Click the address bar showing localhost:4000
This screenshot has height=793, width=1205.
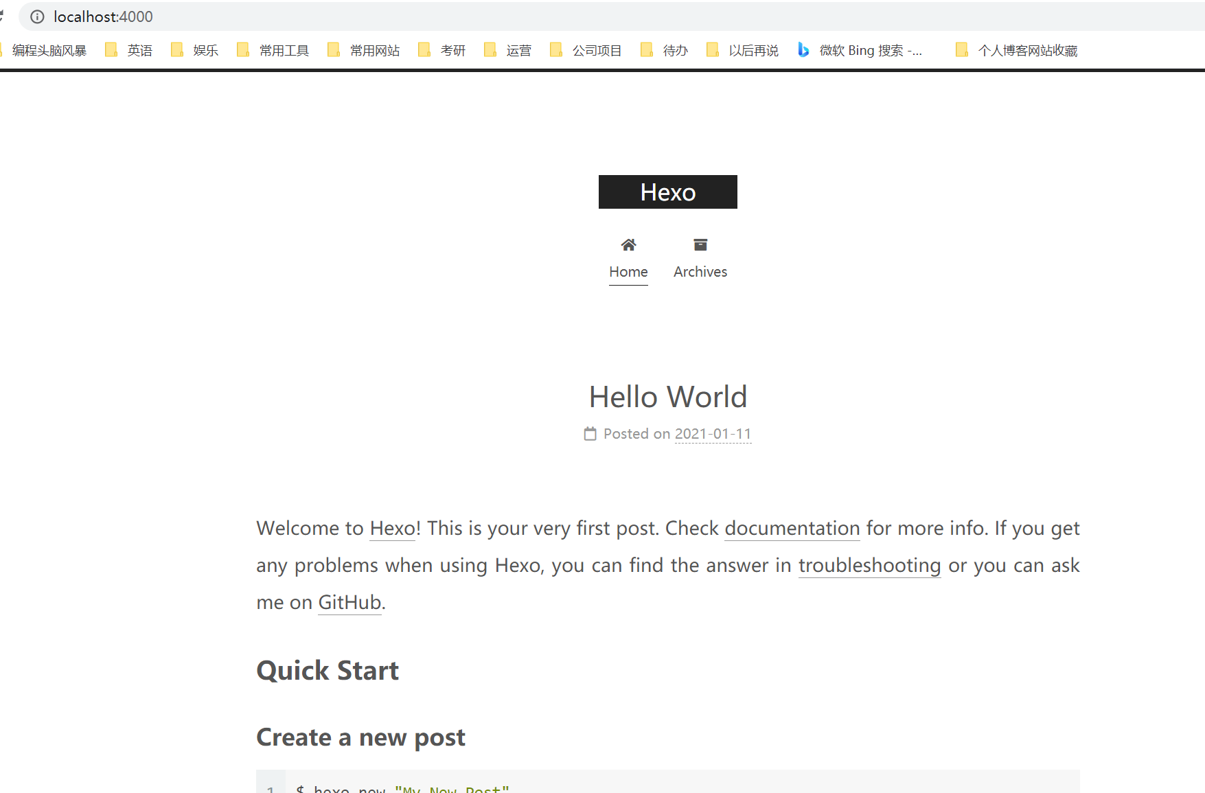click(611, 16)
